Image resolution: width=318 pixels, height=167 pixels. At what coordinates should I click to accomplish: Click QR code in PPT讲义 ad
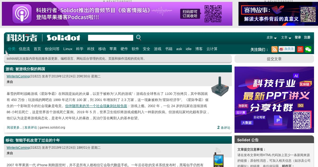tap(302, 120)
